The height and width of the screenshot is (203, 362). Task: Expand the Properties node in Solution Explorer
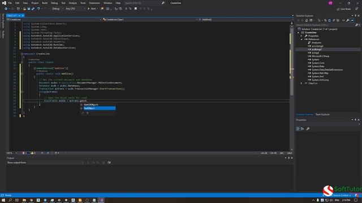tap(301, 36)
